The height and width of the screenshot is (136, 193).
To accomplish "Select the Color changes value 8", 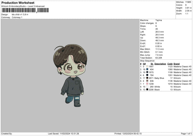I will point(156,23).
